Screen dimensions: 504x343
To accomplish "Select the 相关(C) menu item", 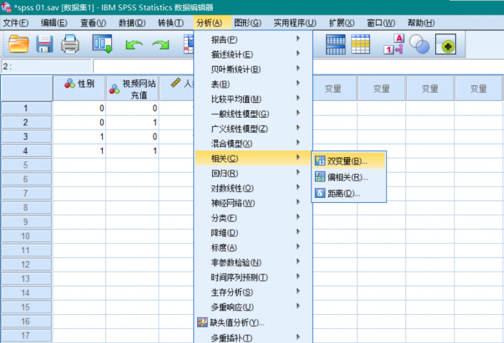I will point(253,158).
